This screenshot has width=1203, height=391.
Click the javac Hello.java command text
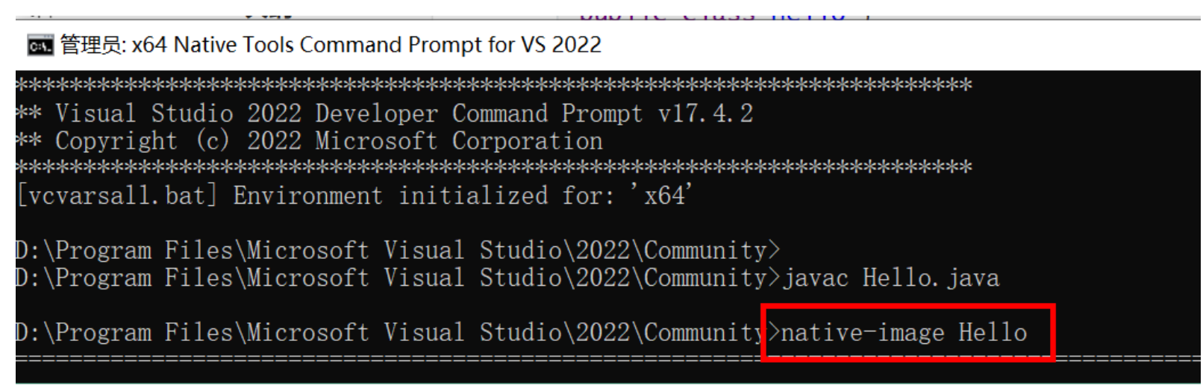click(x=890, y=278)
